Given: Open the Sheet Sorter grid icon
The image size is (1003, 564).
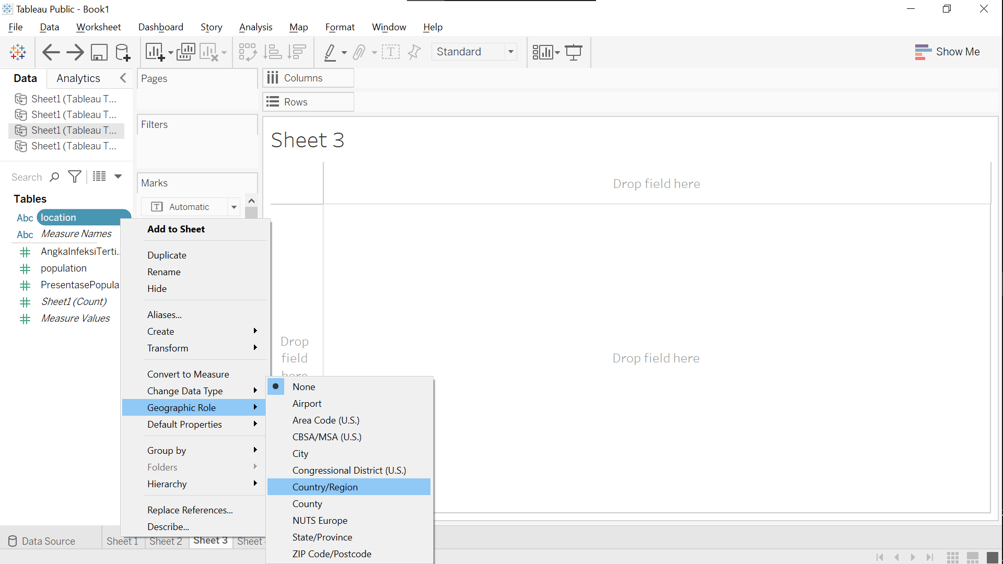Looking at the screenshot, I should [953, 557].
